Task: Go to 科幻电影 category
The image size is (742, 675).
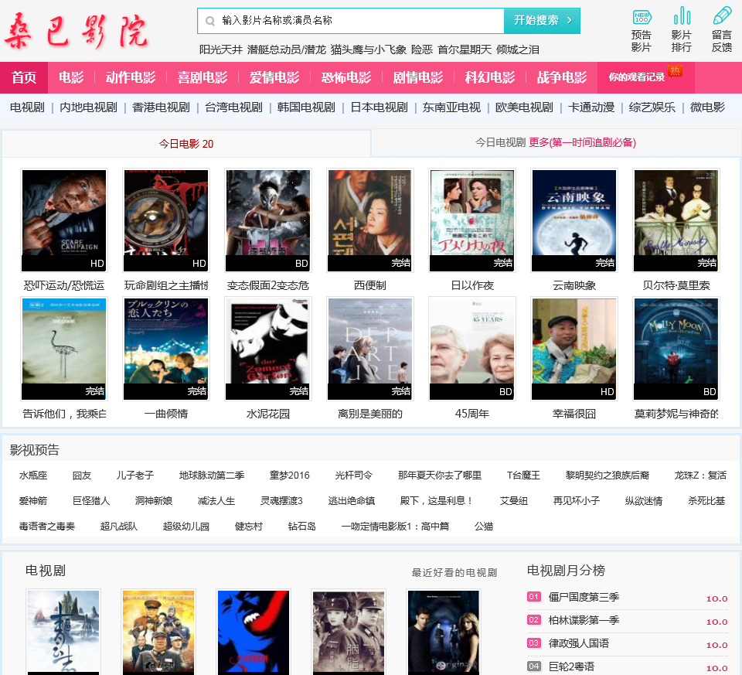Action: (x=490, y=77)
